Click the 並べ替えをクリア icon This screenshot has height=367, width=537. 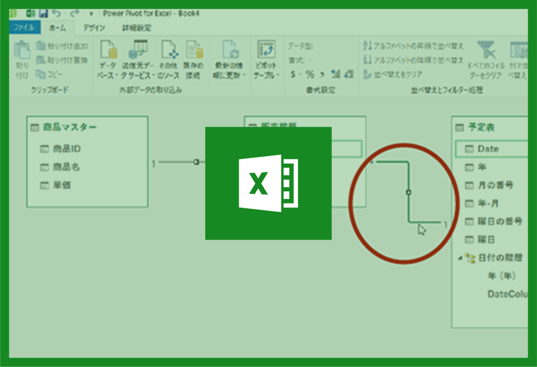[x=368, y=74]
